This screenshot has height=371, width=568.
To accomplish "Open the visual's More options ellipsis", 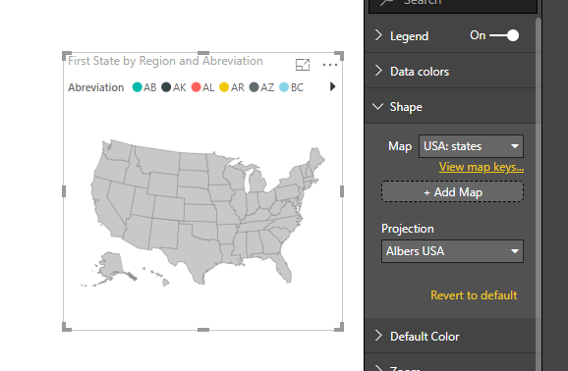I will (x=330, y=65).
